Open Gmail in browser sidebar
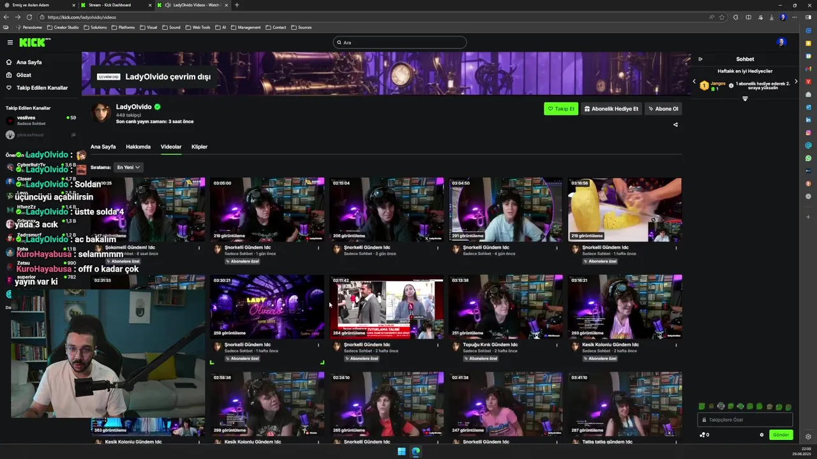The image size is (817, 459). (809, 68)
